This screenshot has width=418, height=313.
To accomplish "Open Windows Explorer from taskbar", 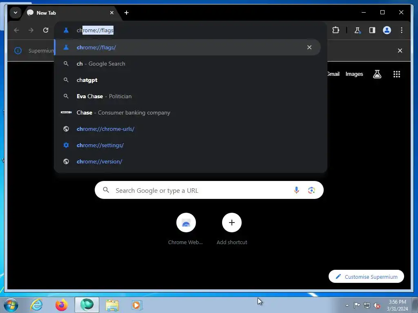I will (x=112, y=305).
